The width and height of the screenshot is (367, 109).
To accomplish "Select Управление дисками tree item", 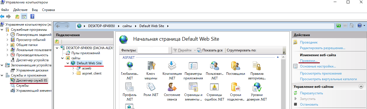I will click(x=32, y=70).
